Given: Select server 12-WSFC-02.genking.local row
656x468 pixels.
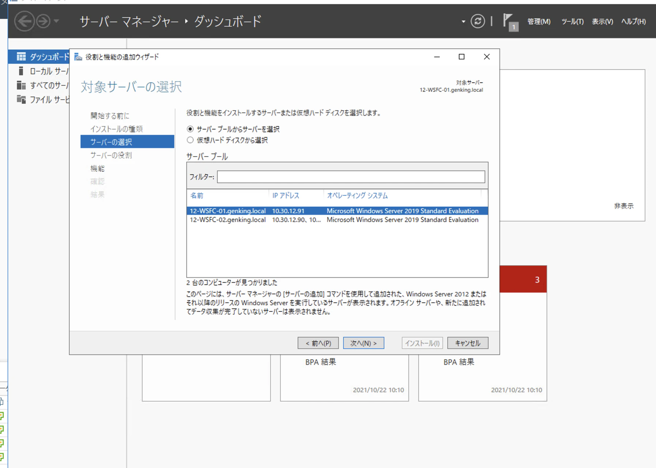Looking at the screenshot, I should tap(337, 220).
